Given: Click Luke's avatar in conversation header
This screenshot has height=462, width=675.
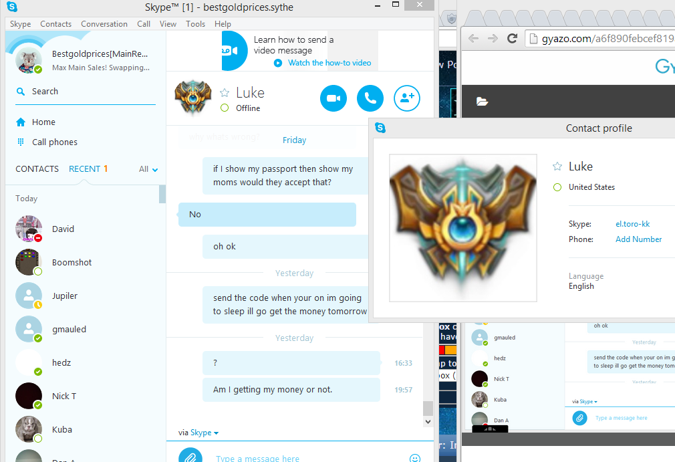Looking at the screenshot, I should click(193, 98).
